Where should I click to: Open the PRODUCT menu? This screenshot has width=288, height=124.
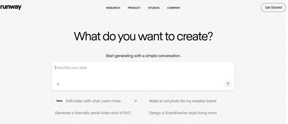[134, 8]
